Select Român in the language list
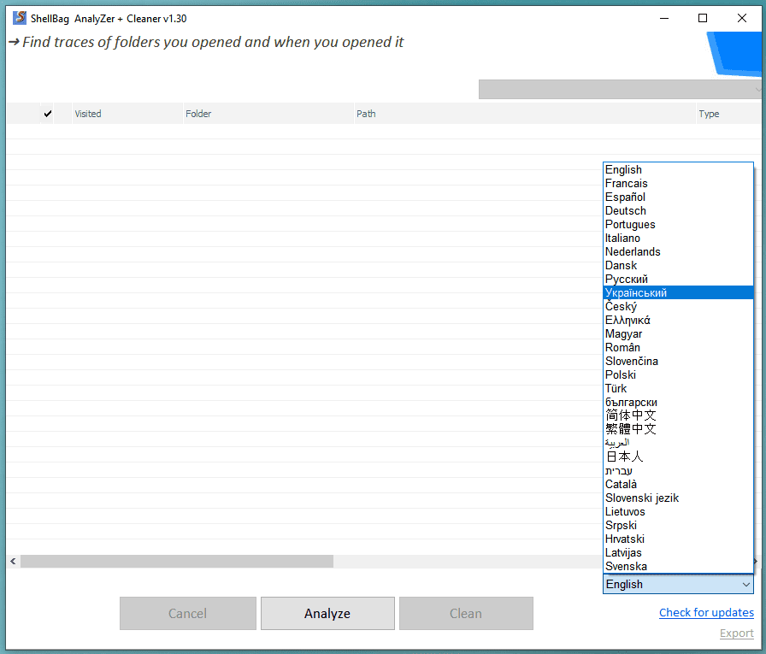 tap(678, 347)
